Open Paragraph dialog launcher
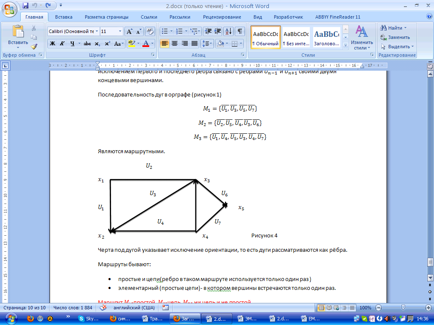The height and width of the screenshot is (325, 434). point(243,55)
